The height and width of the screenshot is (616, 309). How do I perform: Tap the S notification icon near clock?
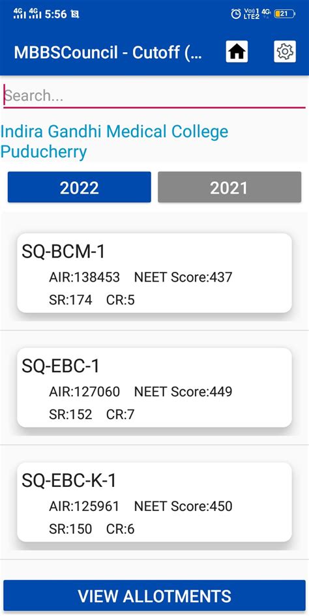[x=75, y=14]
